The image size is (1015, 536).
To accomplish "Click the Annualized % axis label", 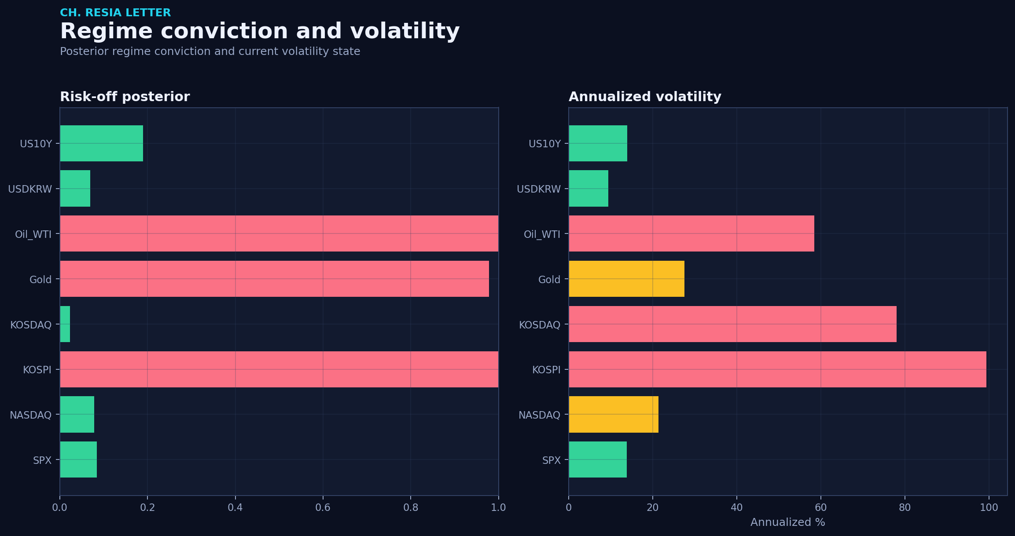I will click(x=787, y=522).
